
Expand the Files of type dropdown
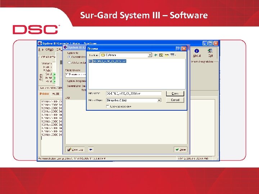click(x=159, y=100)
